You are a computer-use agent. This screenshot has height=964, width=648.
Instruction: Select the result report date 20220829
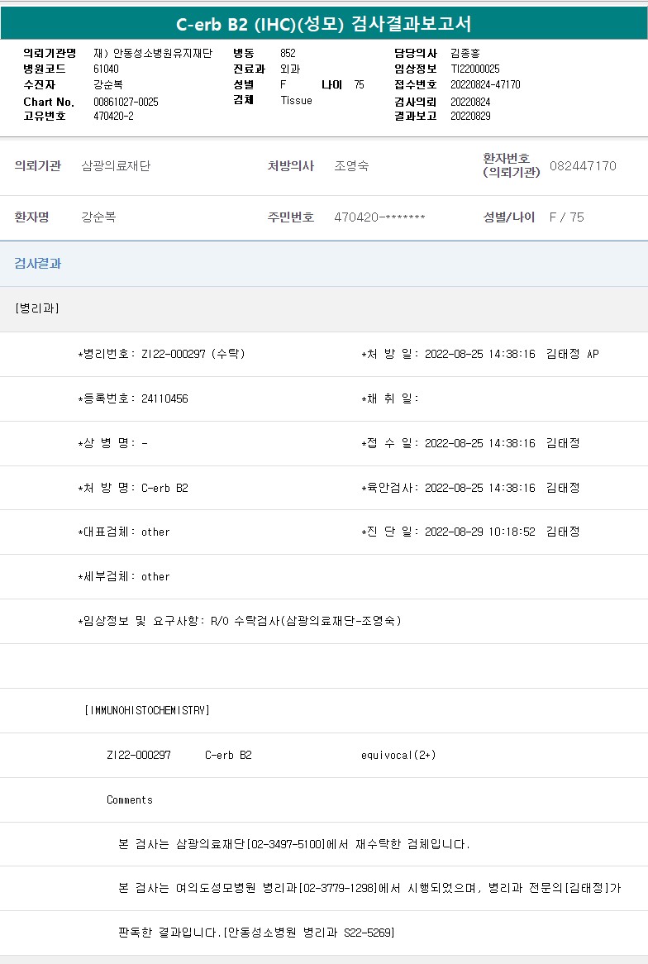(470, 117)
